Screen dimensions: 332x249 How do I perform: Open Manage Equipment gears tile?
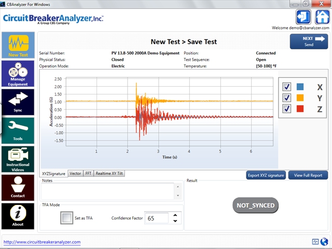(18, 74)
